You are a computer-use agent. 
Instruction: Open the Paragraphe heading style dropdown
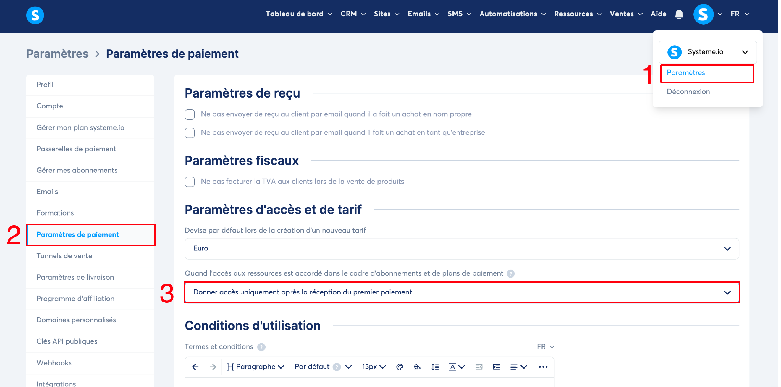coord(256,367)
